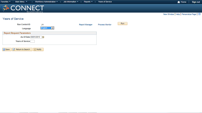
Task: Click the Years of Service input box
Action: [33, 41]
